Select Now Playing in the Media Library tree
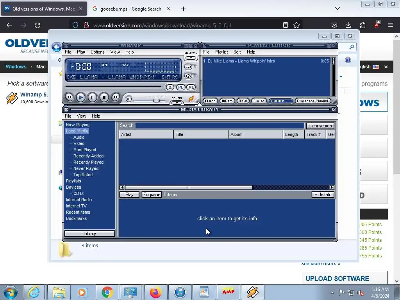Viewport: 400px width, 300px height. (78, 125)
